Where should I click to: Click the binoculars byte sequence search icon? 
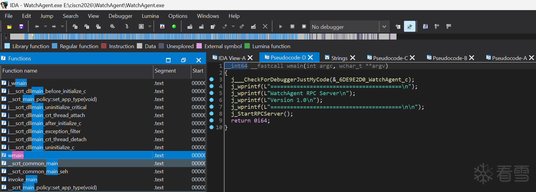[98, 27]
